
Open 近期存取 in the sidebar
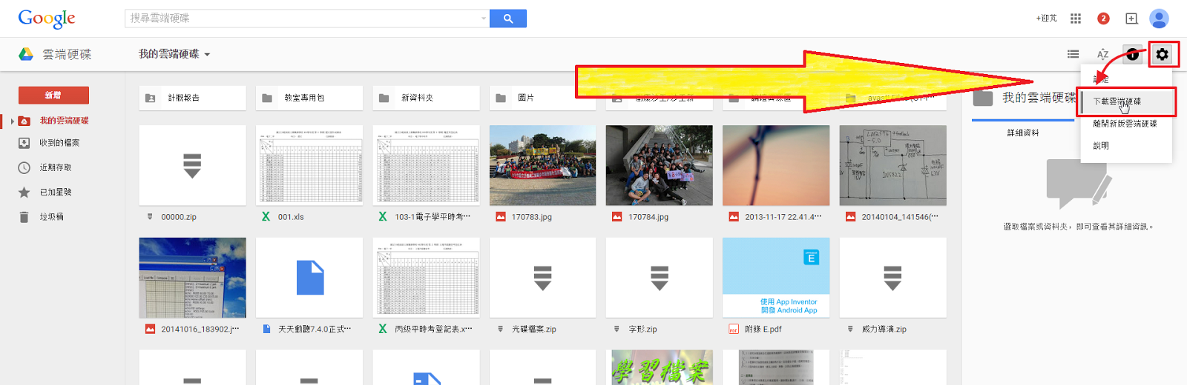(x=56, y=168)
